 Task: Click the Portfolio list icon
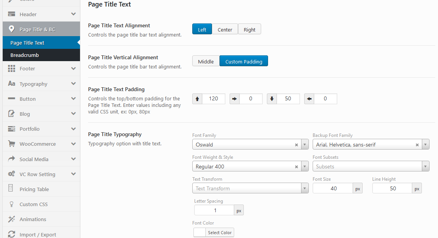[12, 129]
